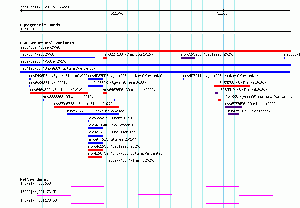Image resolution: width=300 pixels, height=208 pixels.
Task: Click the RefSeq Genes track title
Action: click(x=34, y=179)
